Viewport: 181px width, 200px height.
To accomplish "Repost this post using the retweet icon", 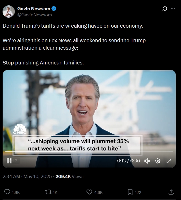I will [x=48, y=192].
